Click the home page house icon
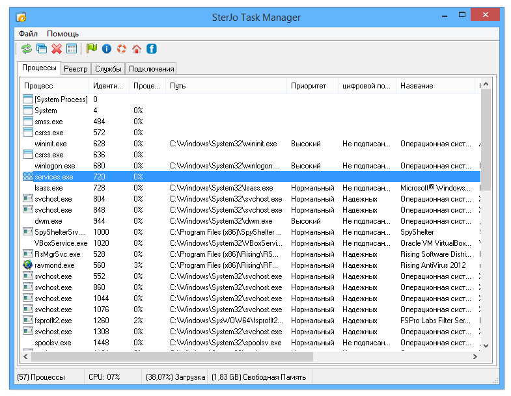Viewport: 511px width, 396px height. point(137,49)
